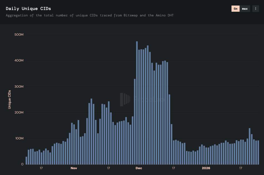The height and width of the screenshot is (175, 264).
Task: Switch the time range to max
Action: (245, 9)
